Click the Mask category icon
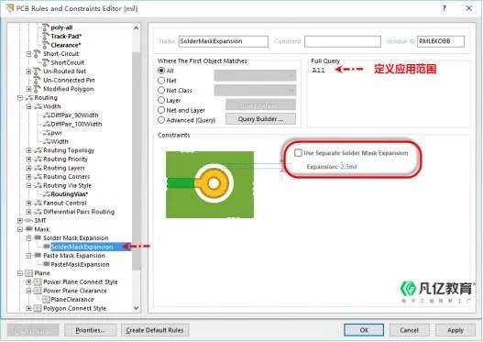Image resolution: width=483 pixels, height=342 pixels. [x=29, y=229]
